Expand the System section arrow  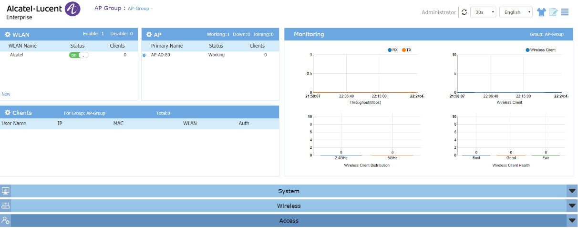[572, 191]
